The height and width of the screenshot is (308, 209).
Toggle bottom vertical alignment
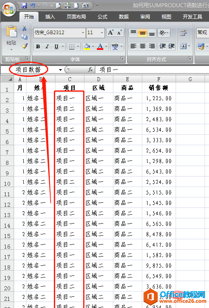(x=152, y=33)
